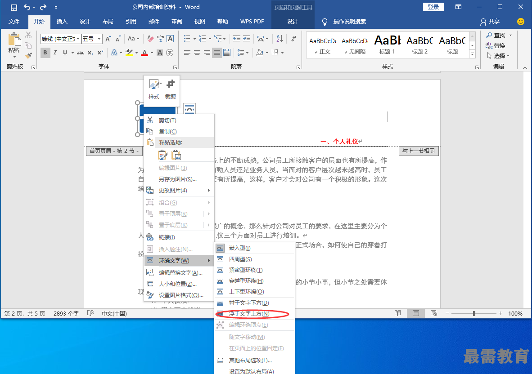Switch to Web layout view icon

point(433,313)
